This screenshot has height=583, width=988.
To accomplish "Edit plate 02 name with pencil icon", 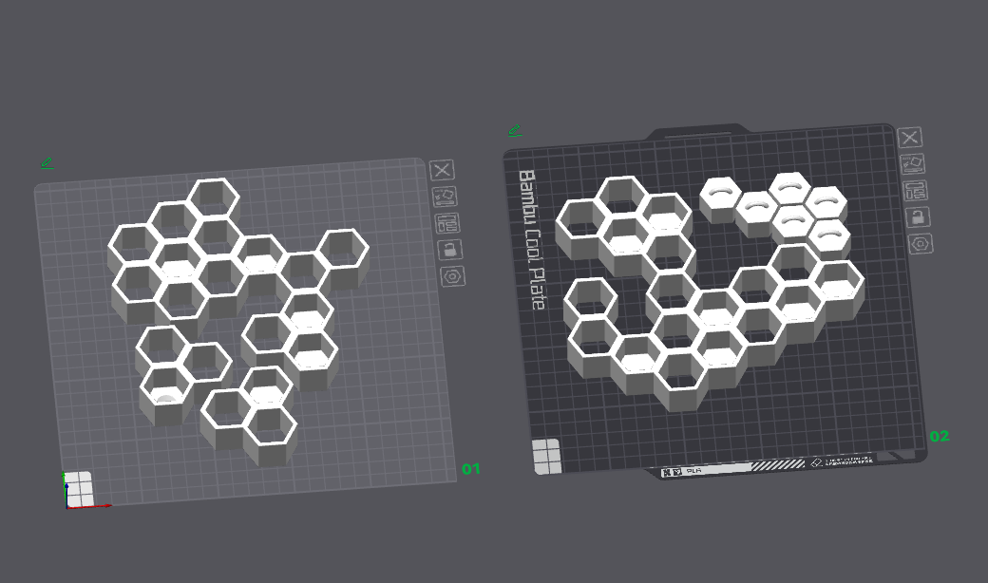I will click(x=515, y=130).
